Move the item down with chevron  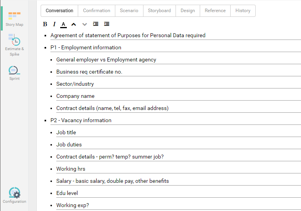point(84,24)
